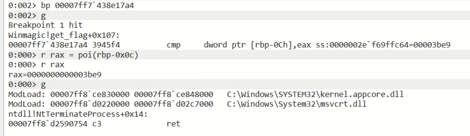Click the plain "r rax" command line
Screen dimensions: 470x136
click(x=53, y=65)
